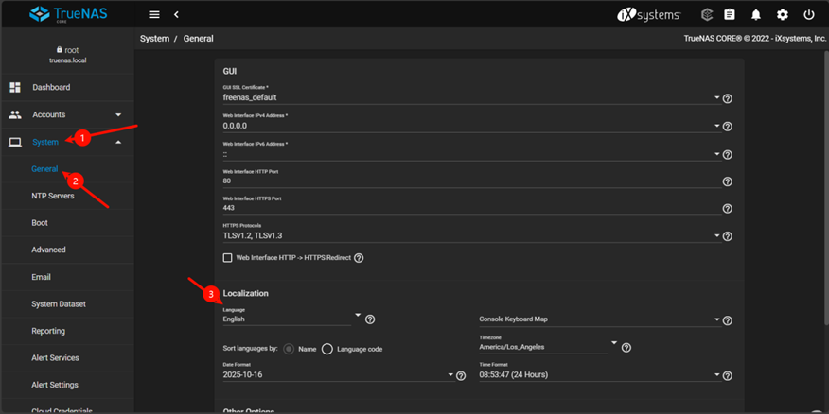Open Language dropdown showing English
The height and width of the screenshot is (414, 829).
[x=291, y=319]
